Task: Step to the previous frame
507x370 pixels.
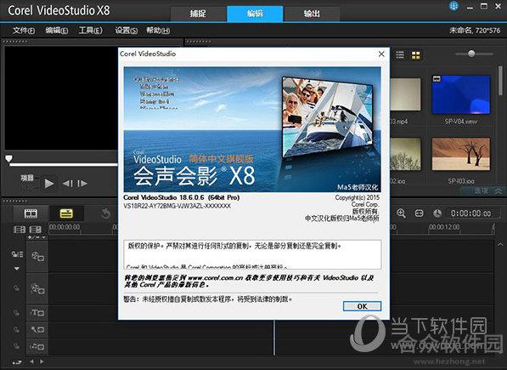Action: (67, 184)
